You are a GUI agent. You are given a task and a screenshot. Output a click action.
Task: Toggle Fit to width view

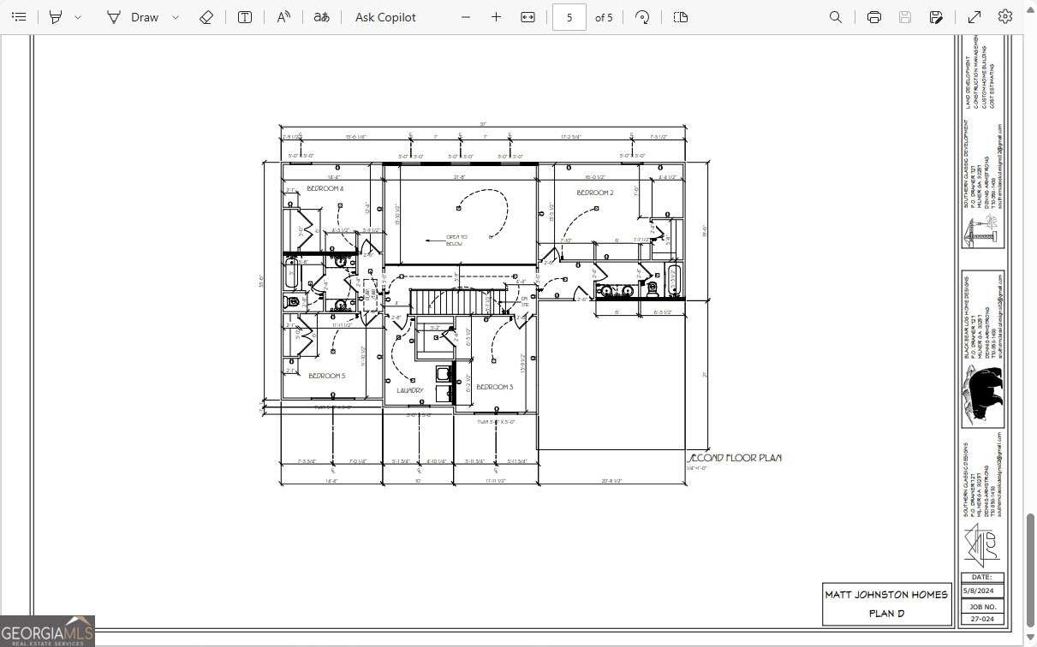click(x=528, y=17)
